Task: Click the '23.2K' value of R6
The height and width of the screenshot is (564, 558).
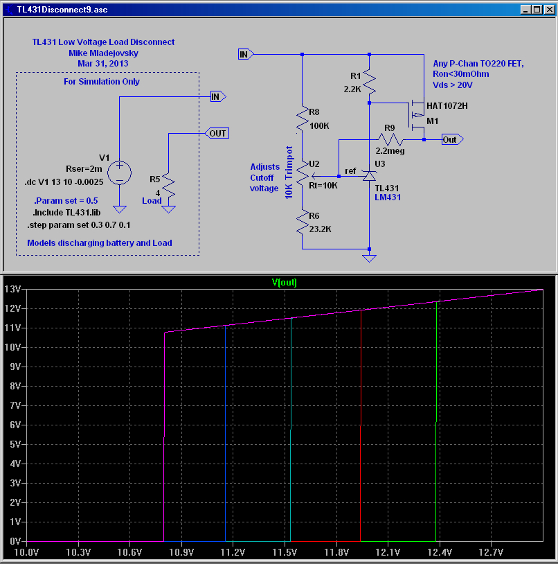Action: (320, 229)
